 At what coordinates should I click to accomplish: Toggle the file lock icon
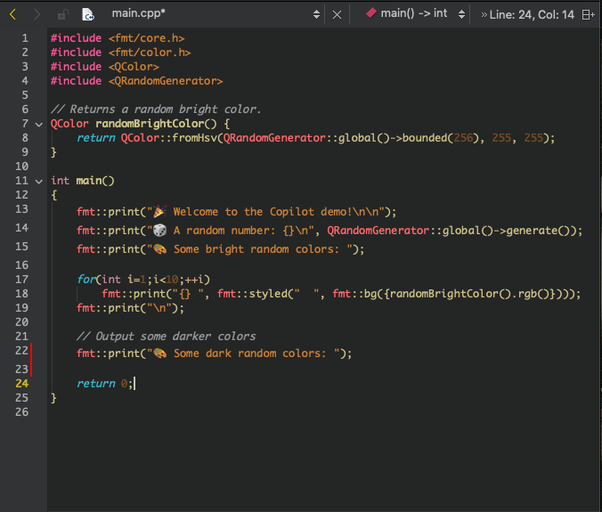(x=62, y=14)
